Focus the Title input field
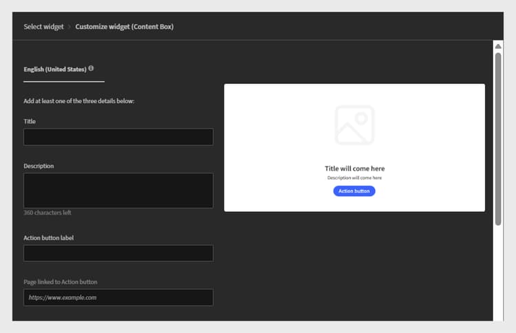Screen dimensions: 516x333 (118, 137)
